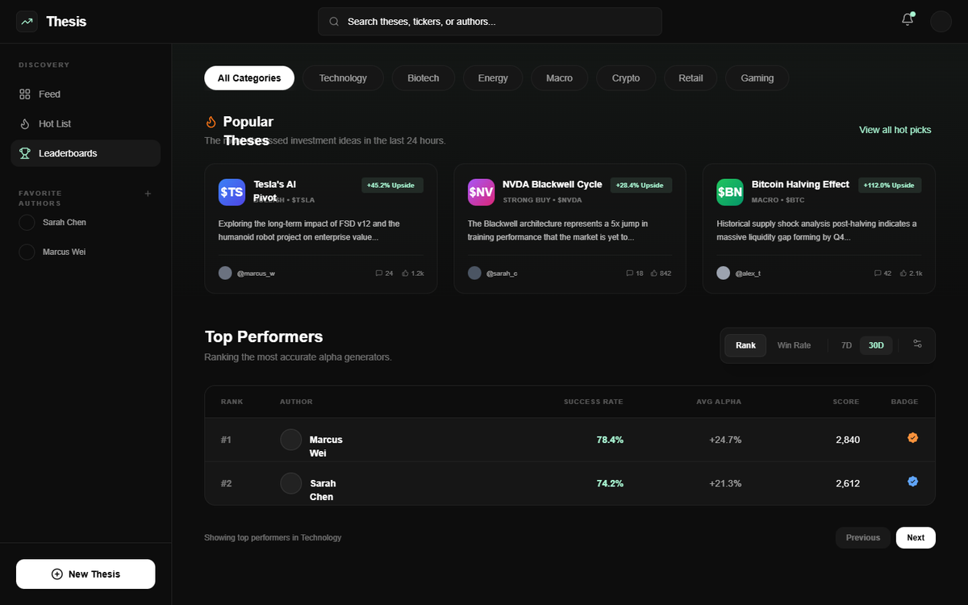Viewport: 968px width, 605px height.
Task: Click Sarah Chen's blue verified badge
Action: [913, 482]
